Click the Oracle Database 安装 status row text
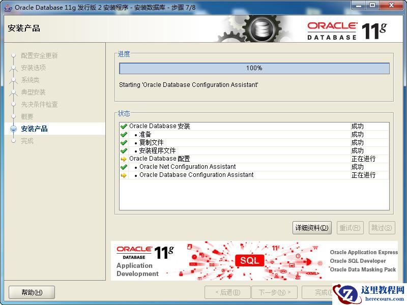 coord(159,126)
